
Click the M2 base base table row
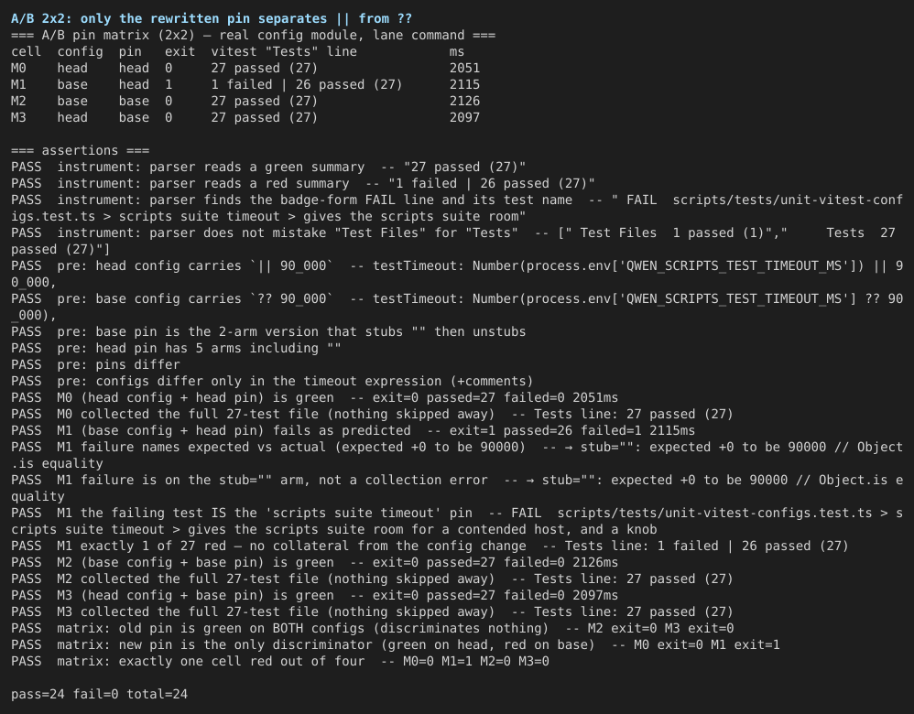(x=245, y=101)
